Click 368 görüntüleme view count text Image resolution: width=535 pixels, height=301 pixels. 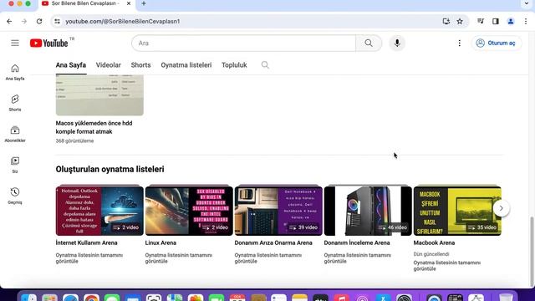(74, 140)
